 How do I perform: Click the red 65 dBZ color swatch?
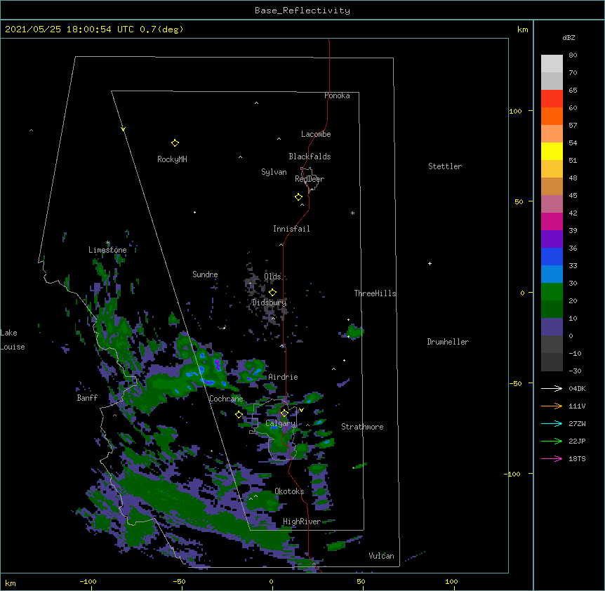552,98
